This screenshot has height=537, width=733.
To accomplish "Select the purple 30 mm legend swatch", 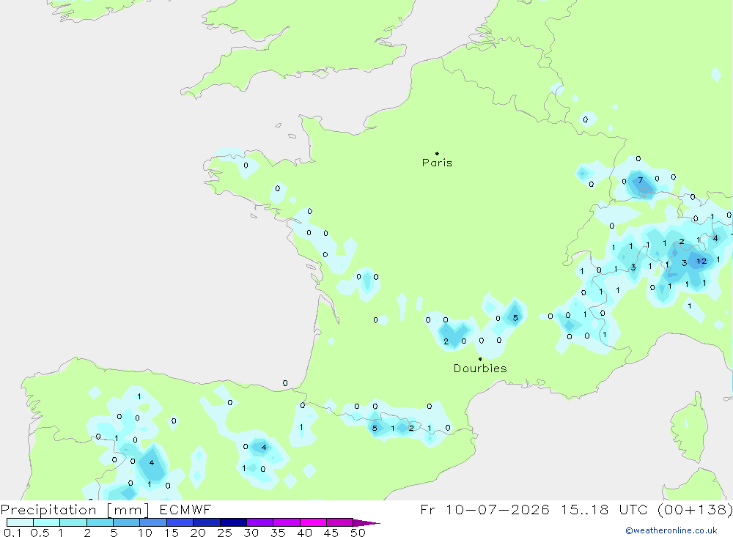I will tap(259, 522).
